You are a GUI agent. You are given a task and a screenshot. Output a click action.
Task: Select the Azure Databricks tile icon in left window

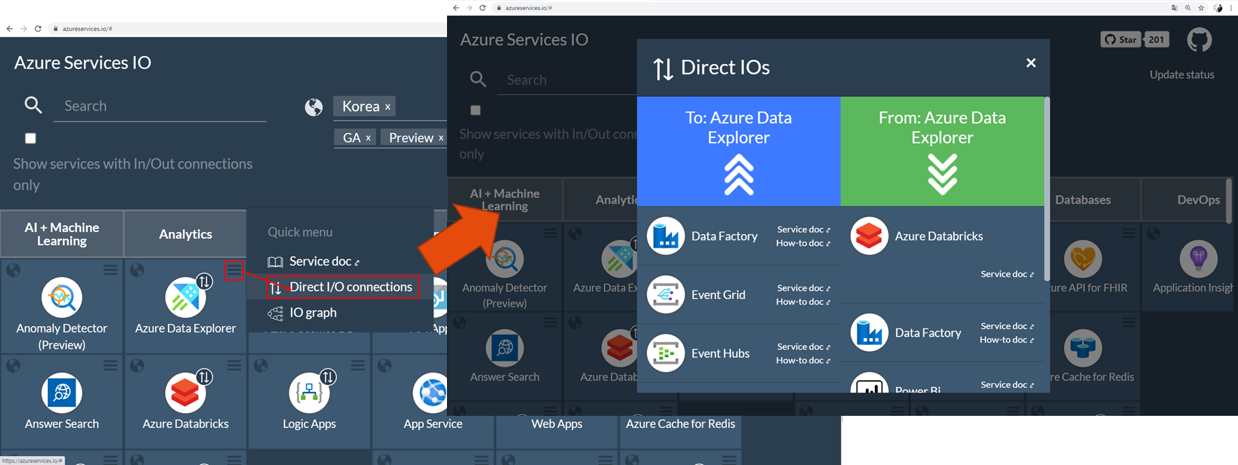pyautogui.click(x=185, y=393)
